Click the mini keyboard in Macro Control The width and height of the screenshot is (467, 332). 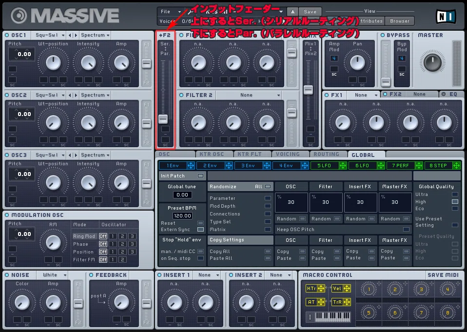click(x=332, y=316)
